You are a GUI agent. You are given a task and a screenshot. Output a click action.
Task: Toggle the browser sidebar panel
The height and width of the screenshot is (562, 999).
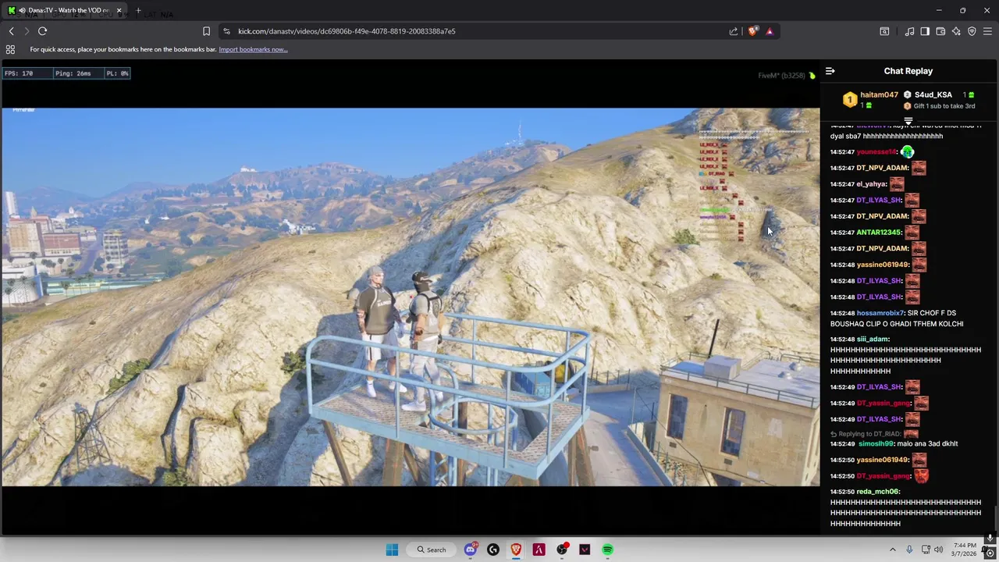pos(925,31)
